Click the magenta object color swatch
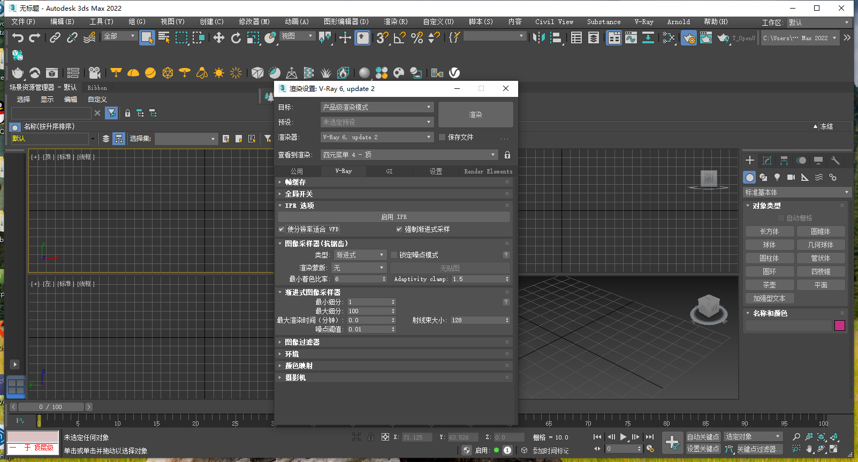The height and width of the screenshot is (462, 858). coord(839,325)
